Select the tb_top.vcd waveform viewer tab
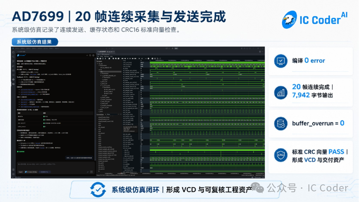This screenshot has width=359, height=202. tap(106, 52)
